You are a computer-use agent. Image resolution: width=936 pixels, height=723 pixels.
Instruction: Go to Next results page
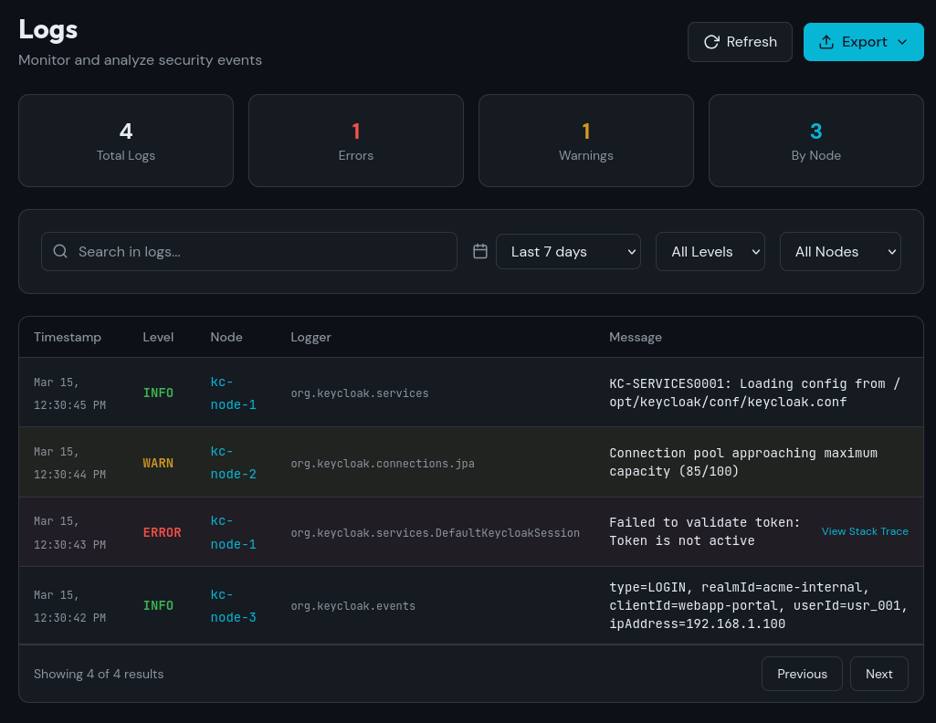[x=878, y=674]
